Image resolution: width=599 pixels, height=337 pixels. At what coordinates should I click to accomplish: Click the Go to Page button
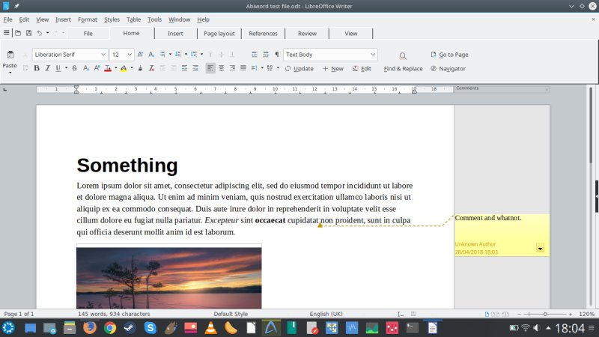point(449,55)
